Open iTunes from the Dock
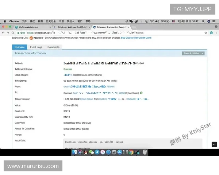 click(103, 152)
